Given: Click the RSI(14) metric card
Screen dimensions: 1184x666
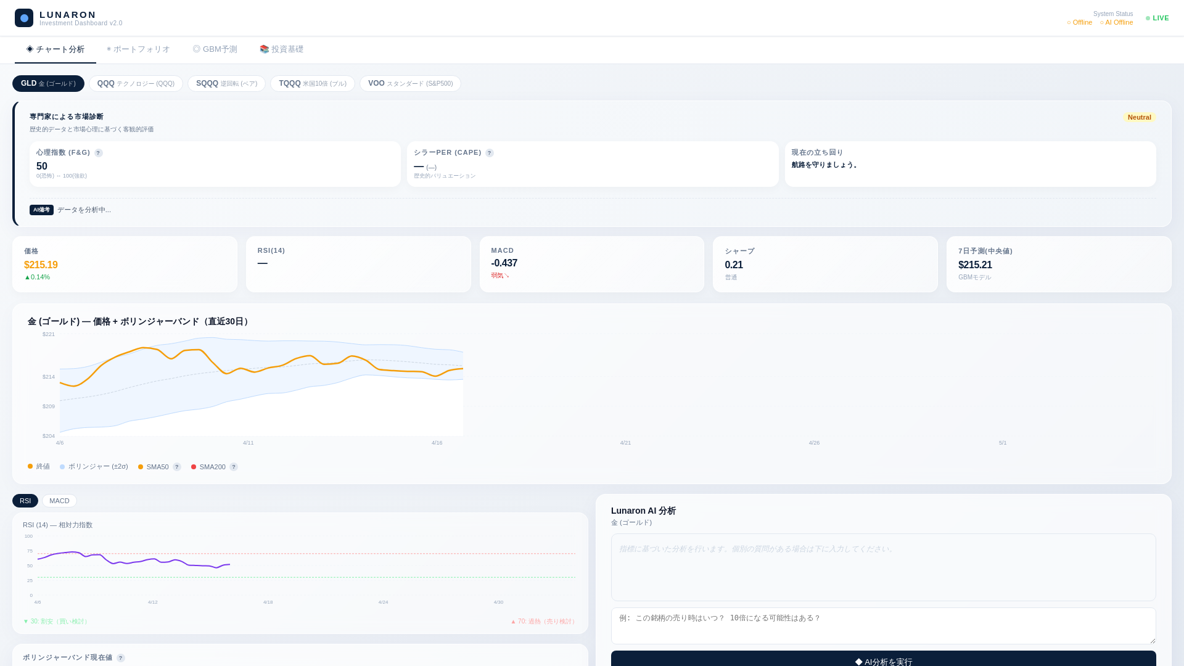Looking at the screenshot, I should pos(358,264).
